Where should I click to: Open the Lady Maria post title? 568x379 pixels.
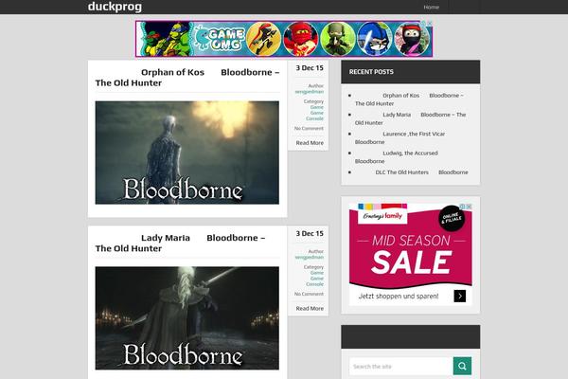point(180,243)
